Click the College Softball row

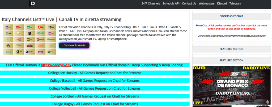coord(95,96)
